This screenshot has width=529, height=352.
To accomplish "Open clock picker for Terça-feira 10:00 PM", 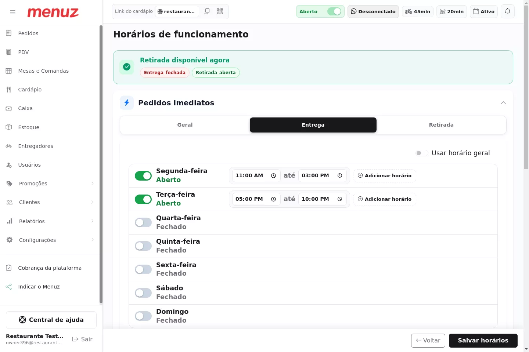I will point(340,199).
